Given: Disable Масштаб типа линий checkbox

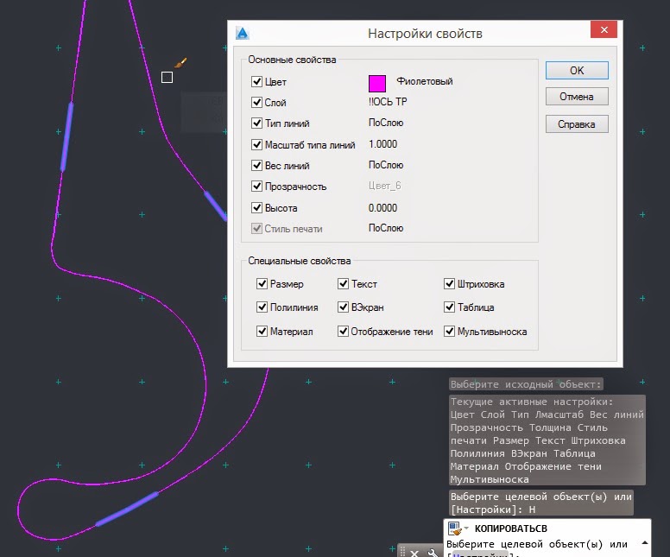Looking at the screenshot, I should pos(256,144).
